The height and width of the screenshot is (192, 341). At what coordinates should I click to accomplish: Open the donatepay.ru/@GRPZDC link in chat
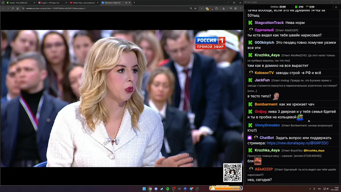[298, 143]
